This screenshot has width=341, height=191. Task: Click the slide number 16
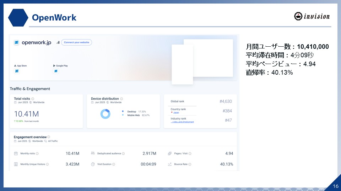[x=336, y=186]
